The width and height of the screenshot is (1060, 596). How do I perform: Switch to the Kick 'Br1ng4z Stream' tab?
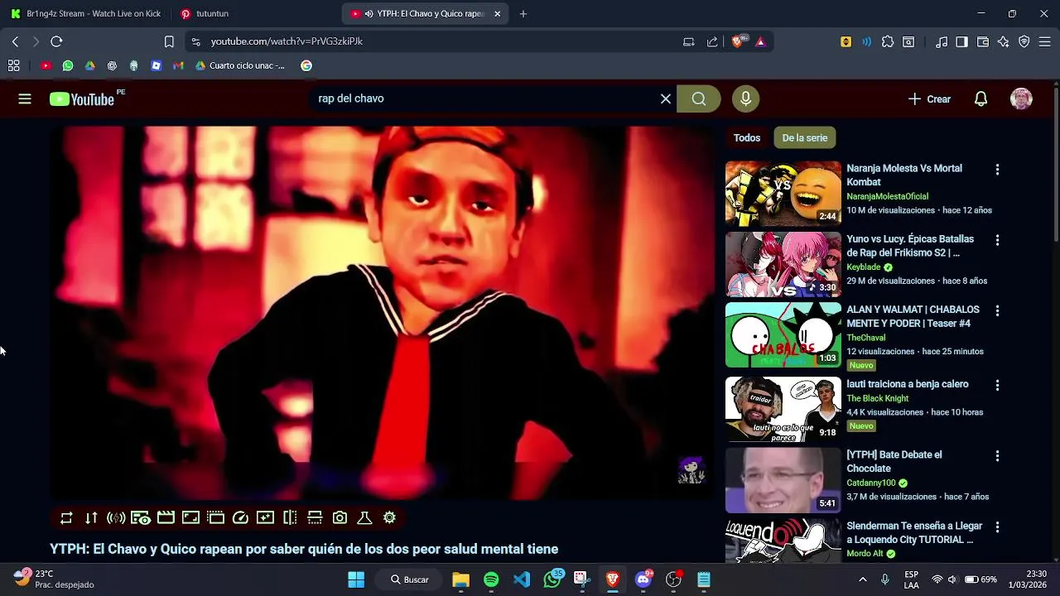point(86,13)
